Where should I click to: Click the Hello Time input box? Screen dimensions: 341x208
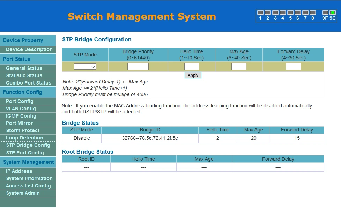click(191, 66)
